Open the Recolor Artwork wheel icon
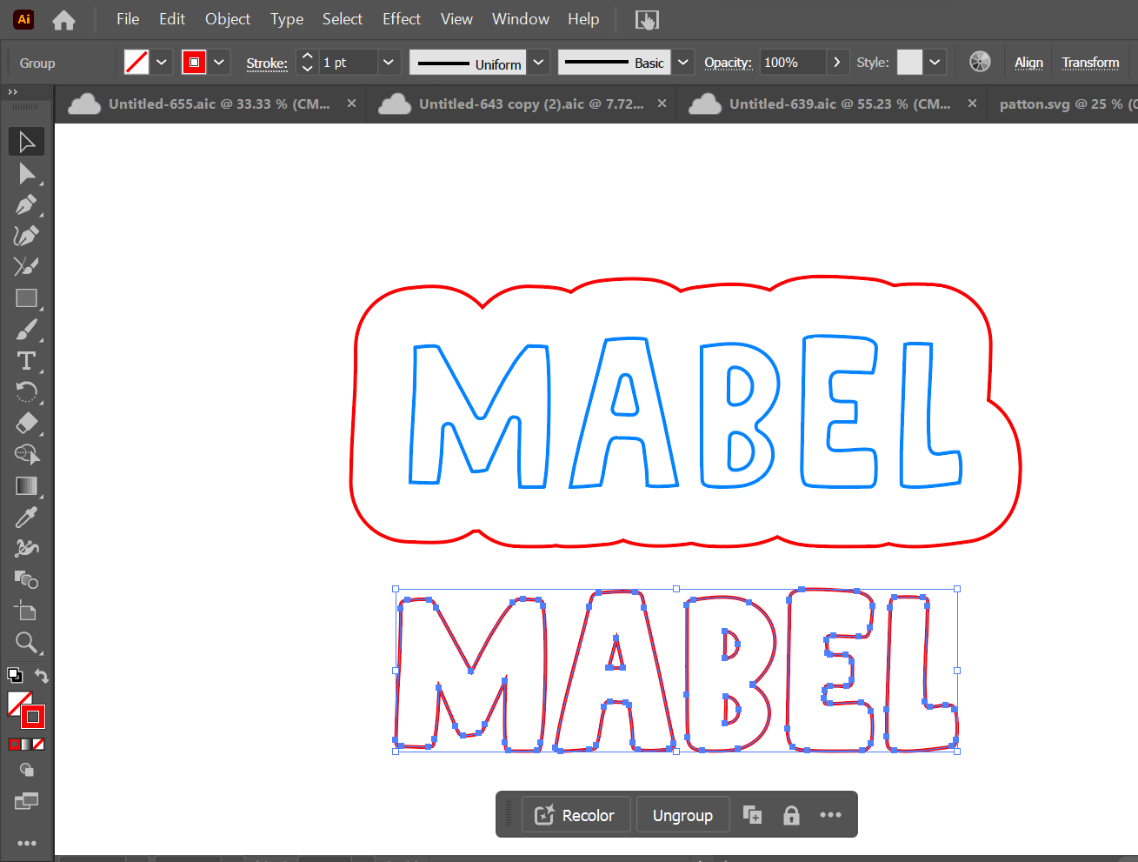 click(x=980, y=62)
